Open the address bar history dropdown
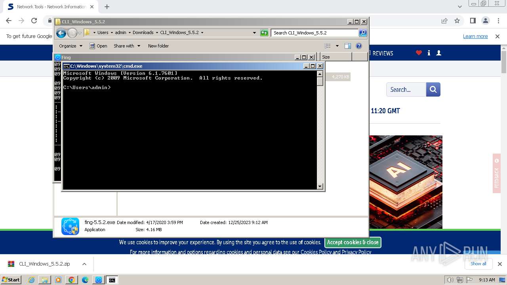The width and height of the screenshot is (507, 285). coord(254,33)
